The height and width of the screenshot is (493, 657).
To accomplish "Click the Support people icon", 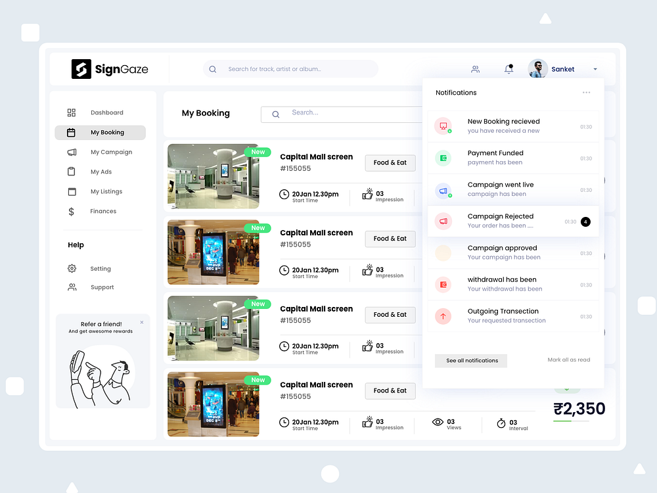I will coord(71,287).
